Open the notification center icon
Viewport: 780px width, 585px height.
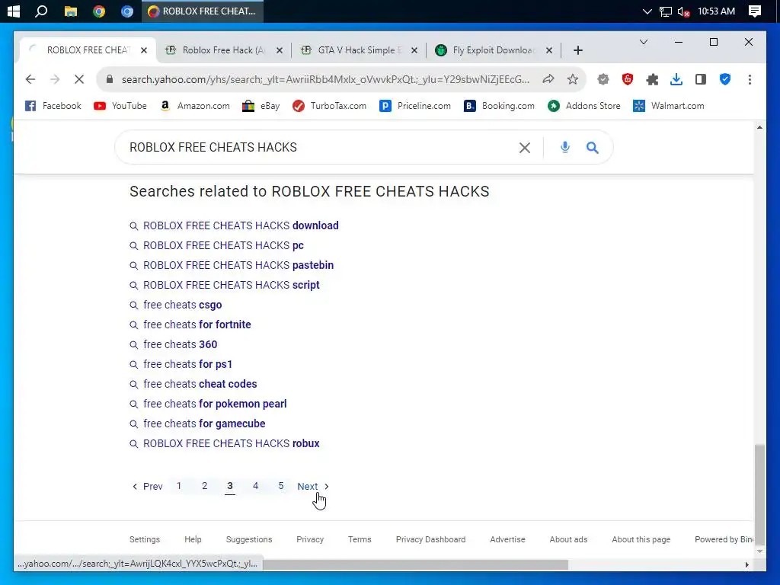[755, 11]
